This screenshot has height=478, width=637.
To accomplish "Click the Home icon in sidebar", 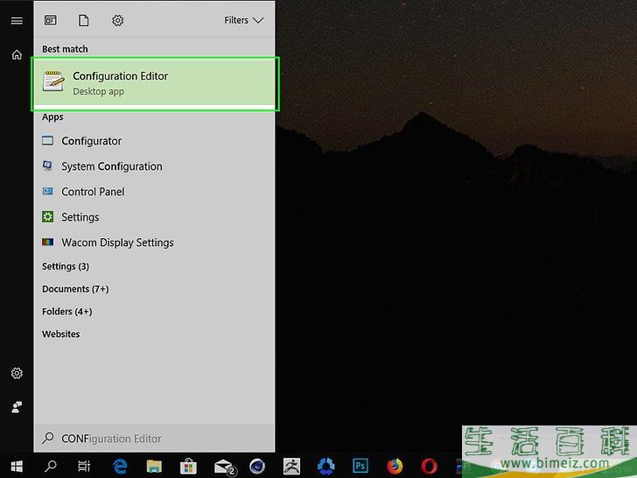I will 16,54.
